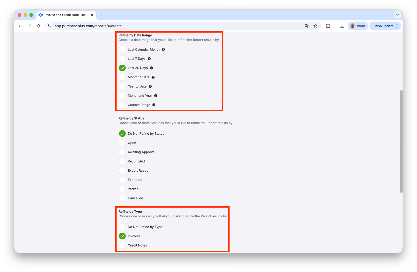
Task: Click the translate page icon
Action: pyautogui.click(x=307, y=26)
